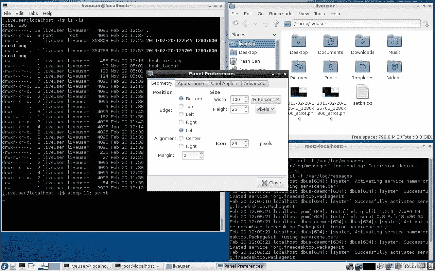The width and height of the screenshot is (435, 271).
Task: Switch to liveuser file manager taskbar button
Action: tap(190, 266)
